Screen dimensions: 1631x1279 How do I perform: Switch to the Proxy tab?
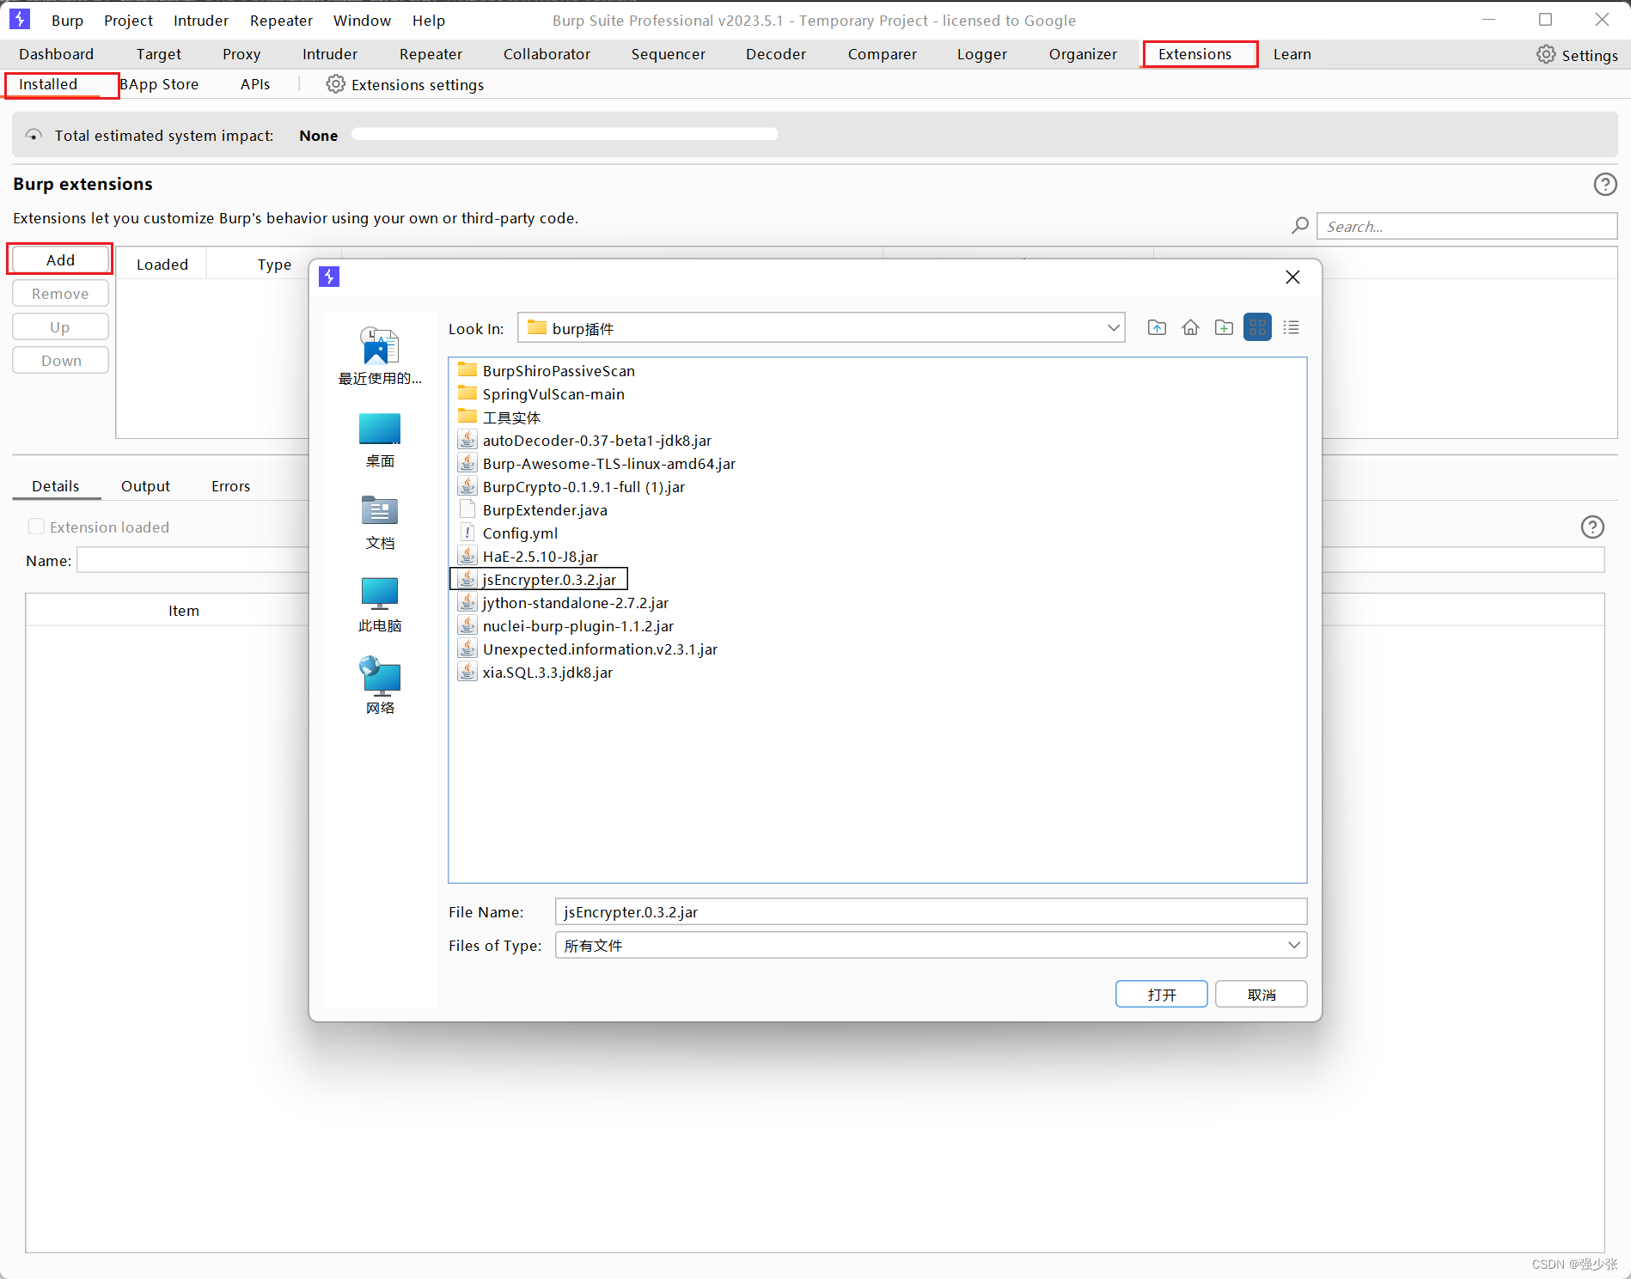pos(241,54)
